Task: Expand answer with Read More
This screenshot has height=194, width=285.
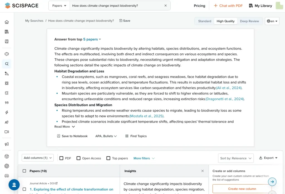Action: tap(65, 127)
